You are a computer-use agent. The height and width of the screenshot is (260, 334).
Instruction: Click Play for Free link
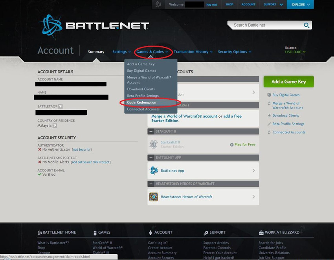coord(245,145)
